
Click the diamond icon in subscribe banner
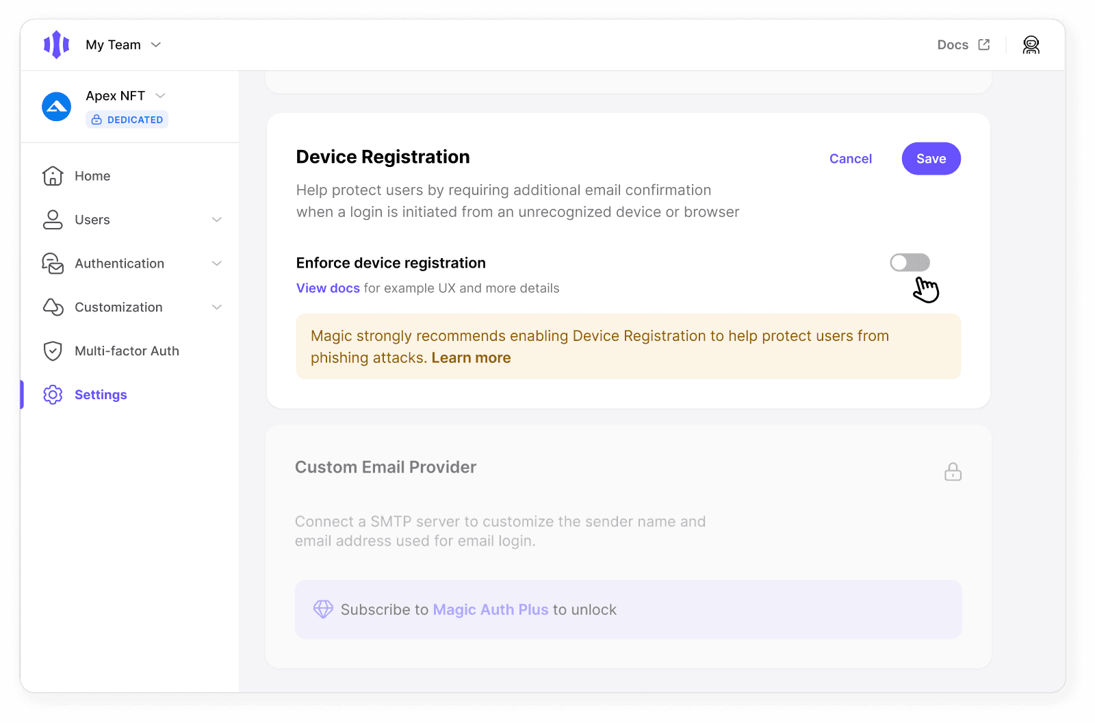pos(323,609)
